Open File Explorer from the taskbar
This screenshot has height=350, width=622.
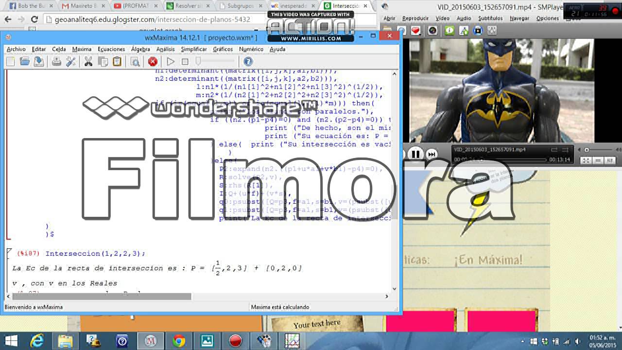coord(65,341)
